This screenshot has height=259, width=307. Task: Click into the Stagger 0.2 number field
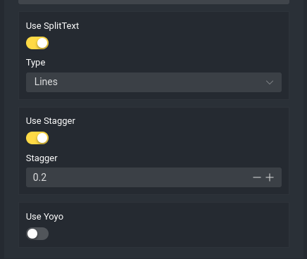[x=139, y=177]
